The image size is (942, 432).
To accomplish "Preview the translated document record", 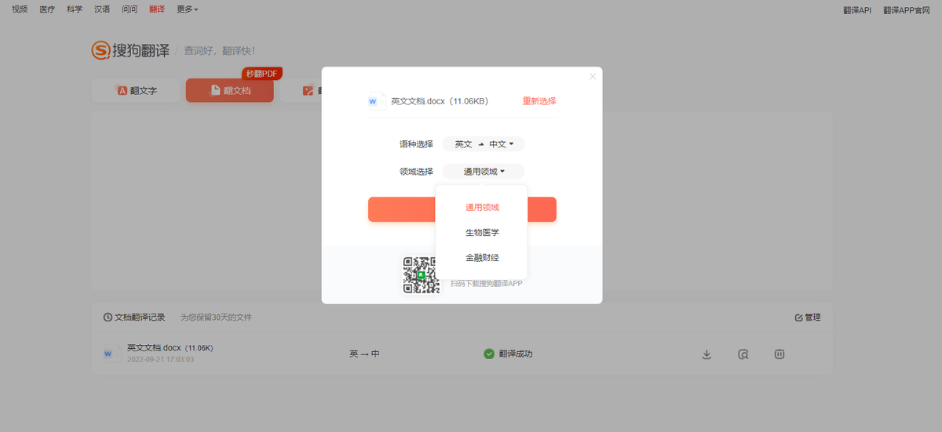I will 743,354.
